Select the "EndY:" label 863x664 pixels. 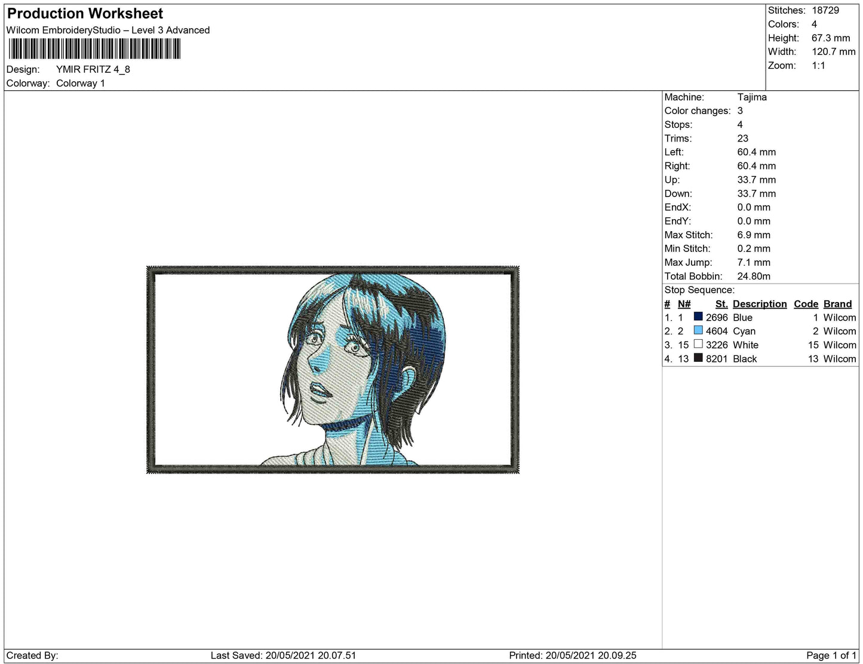pos(678,220)
